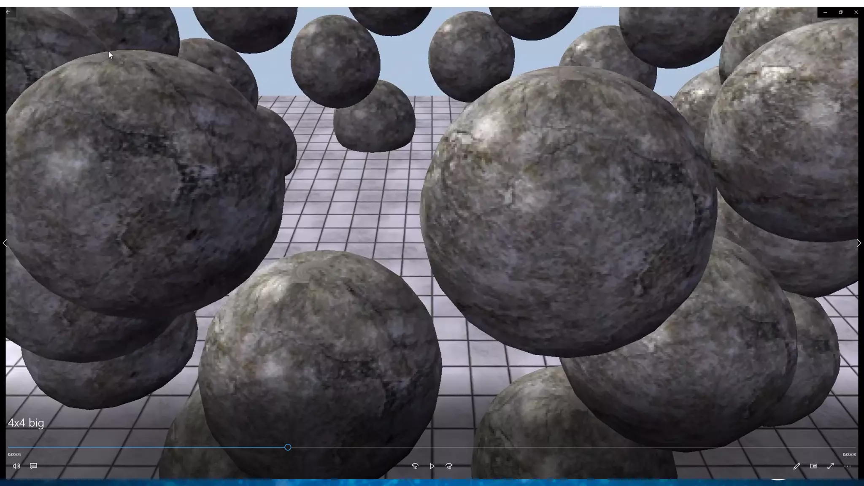Viewport: 864px width, 486px height.
Task: Switch to mini view mode
Action: (x=813, y=466)
